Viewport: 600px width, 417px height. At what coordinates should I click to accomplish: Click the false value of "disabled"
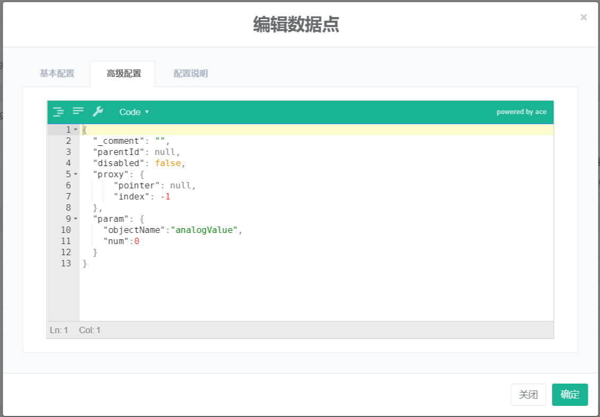click(168, 163)
